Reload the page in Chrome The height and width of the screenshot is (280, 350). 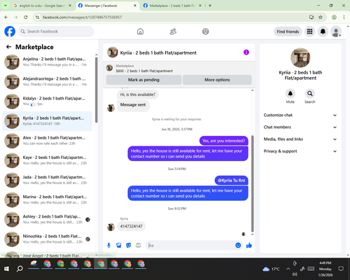tap(26, 17)
